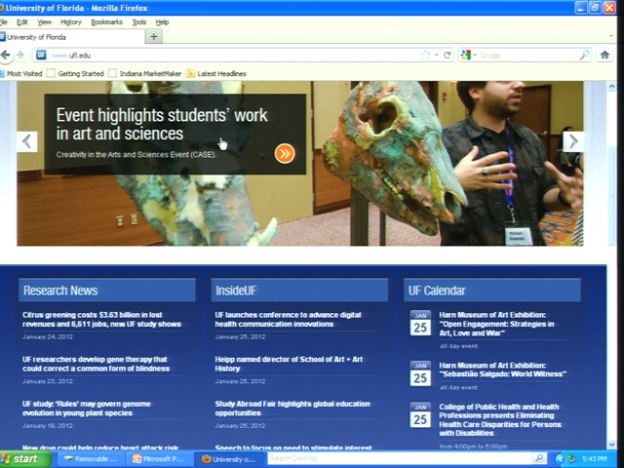Click the search magnifier in Google box
This screenshot has width=624, height=468.
tap(584, 55)
